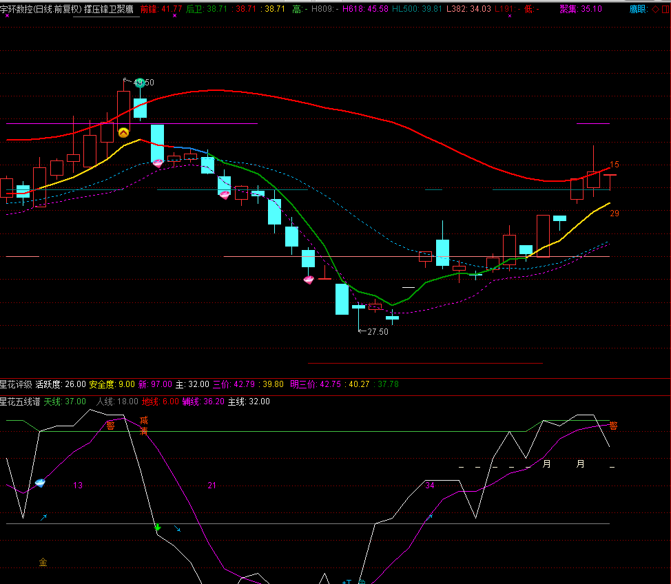Click the 地线: 6.00 value

click(161, 401)
